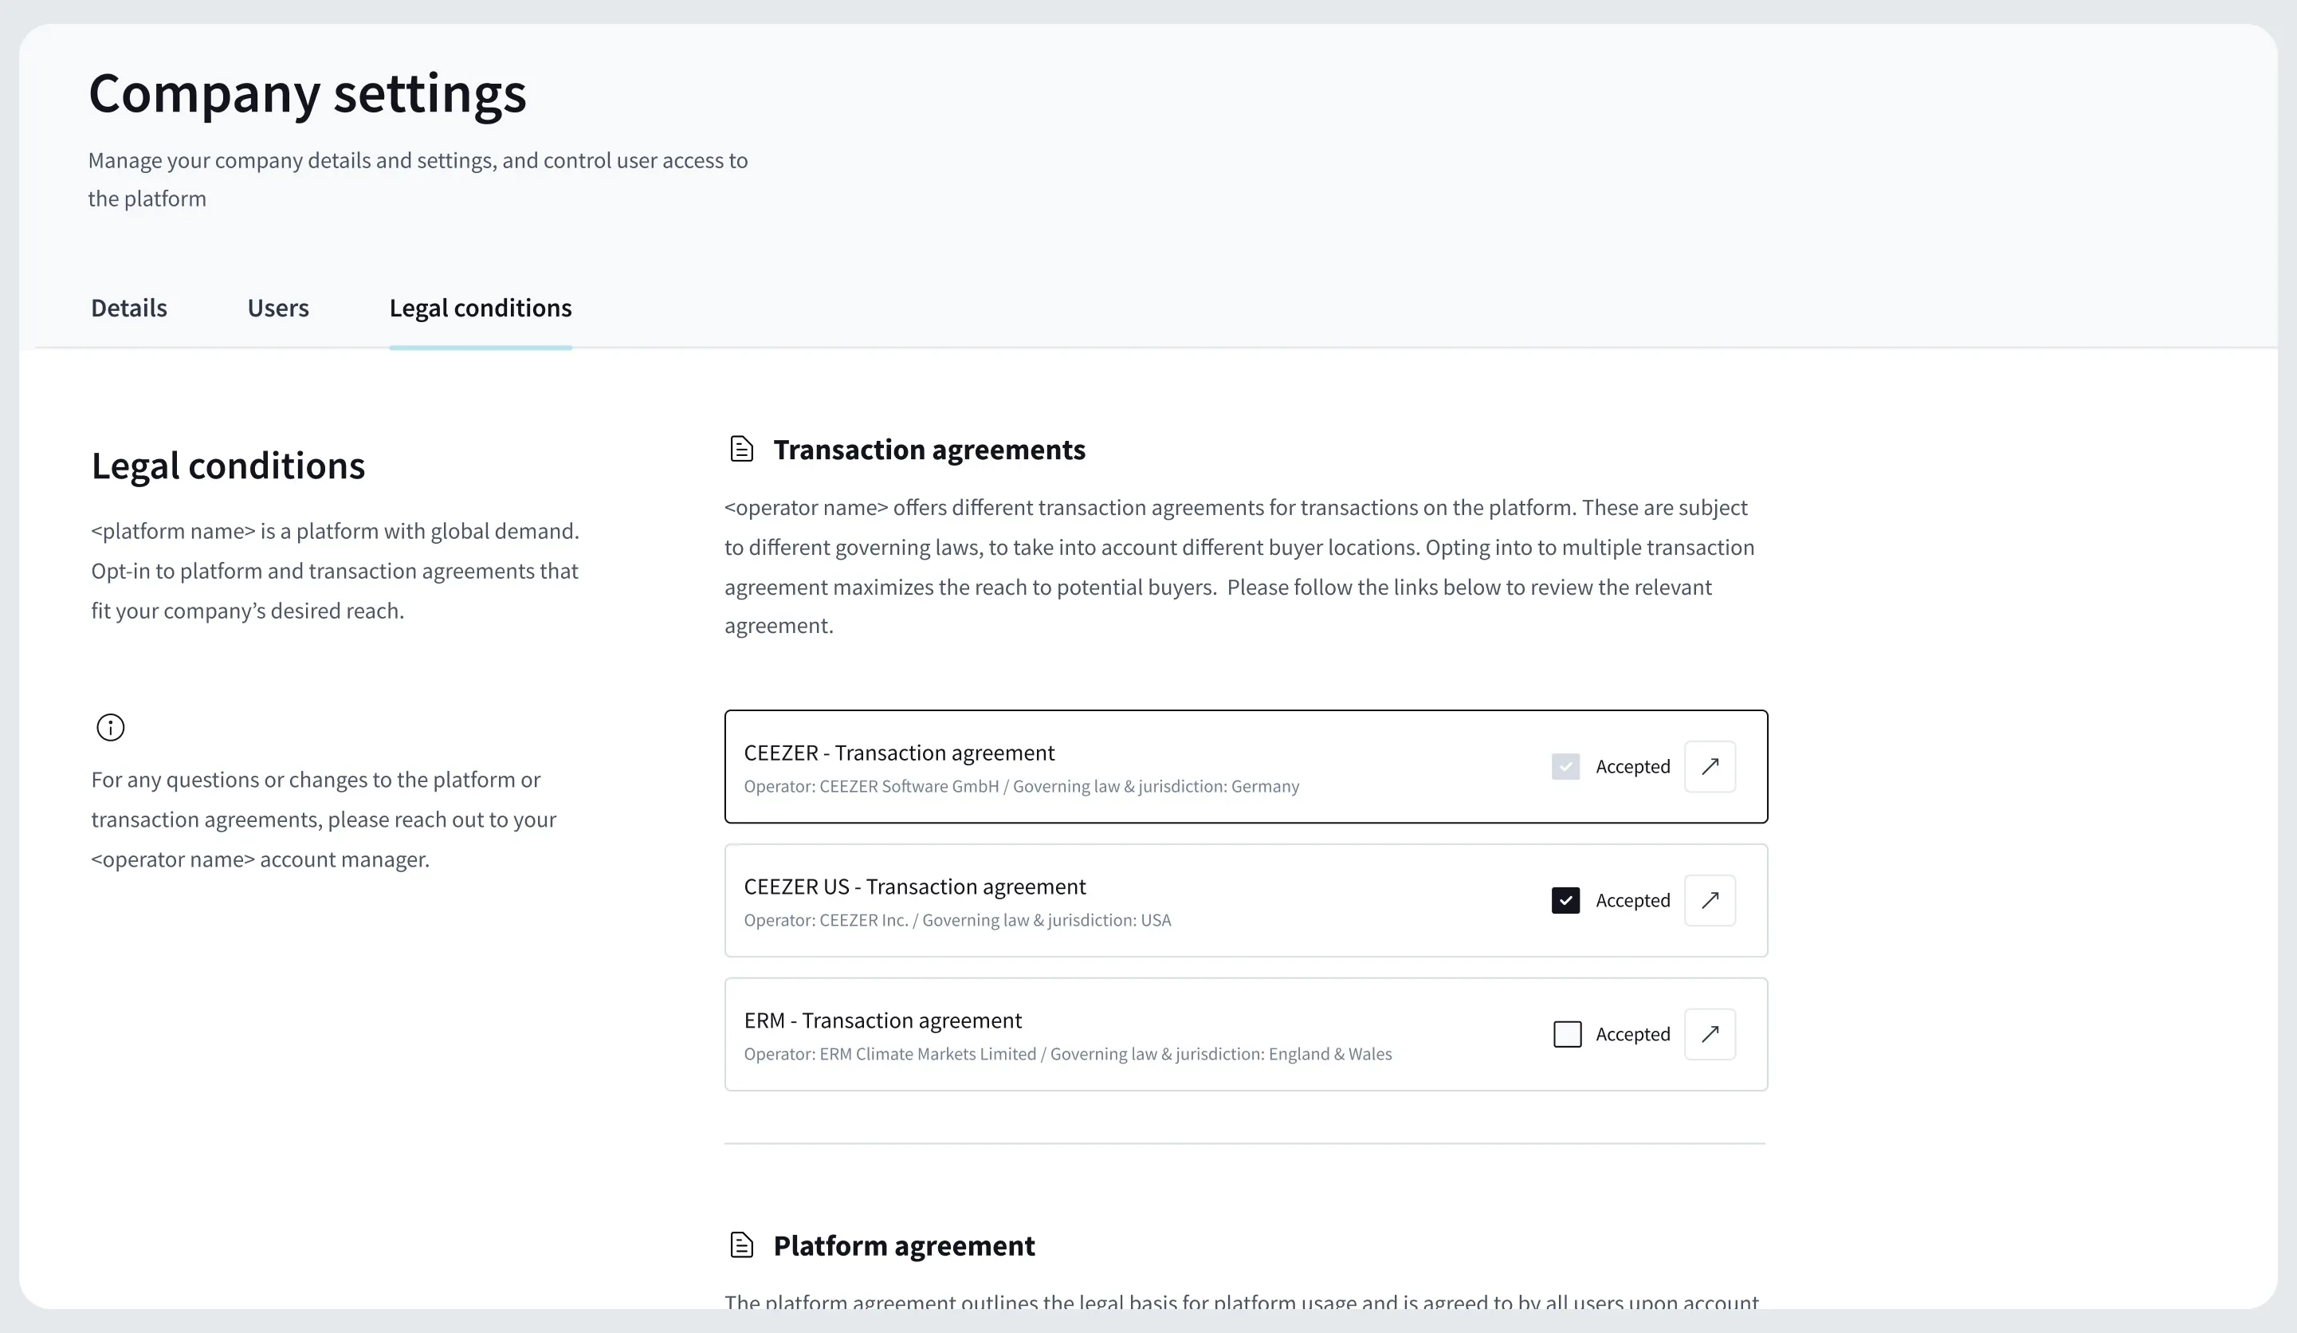Screen dimensions: 2297x1333
Task: Select the CEEZER US - Transaction agreement card
Action: point(1246,901)
